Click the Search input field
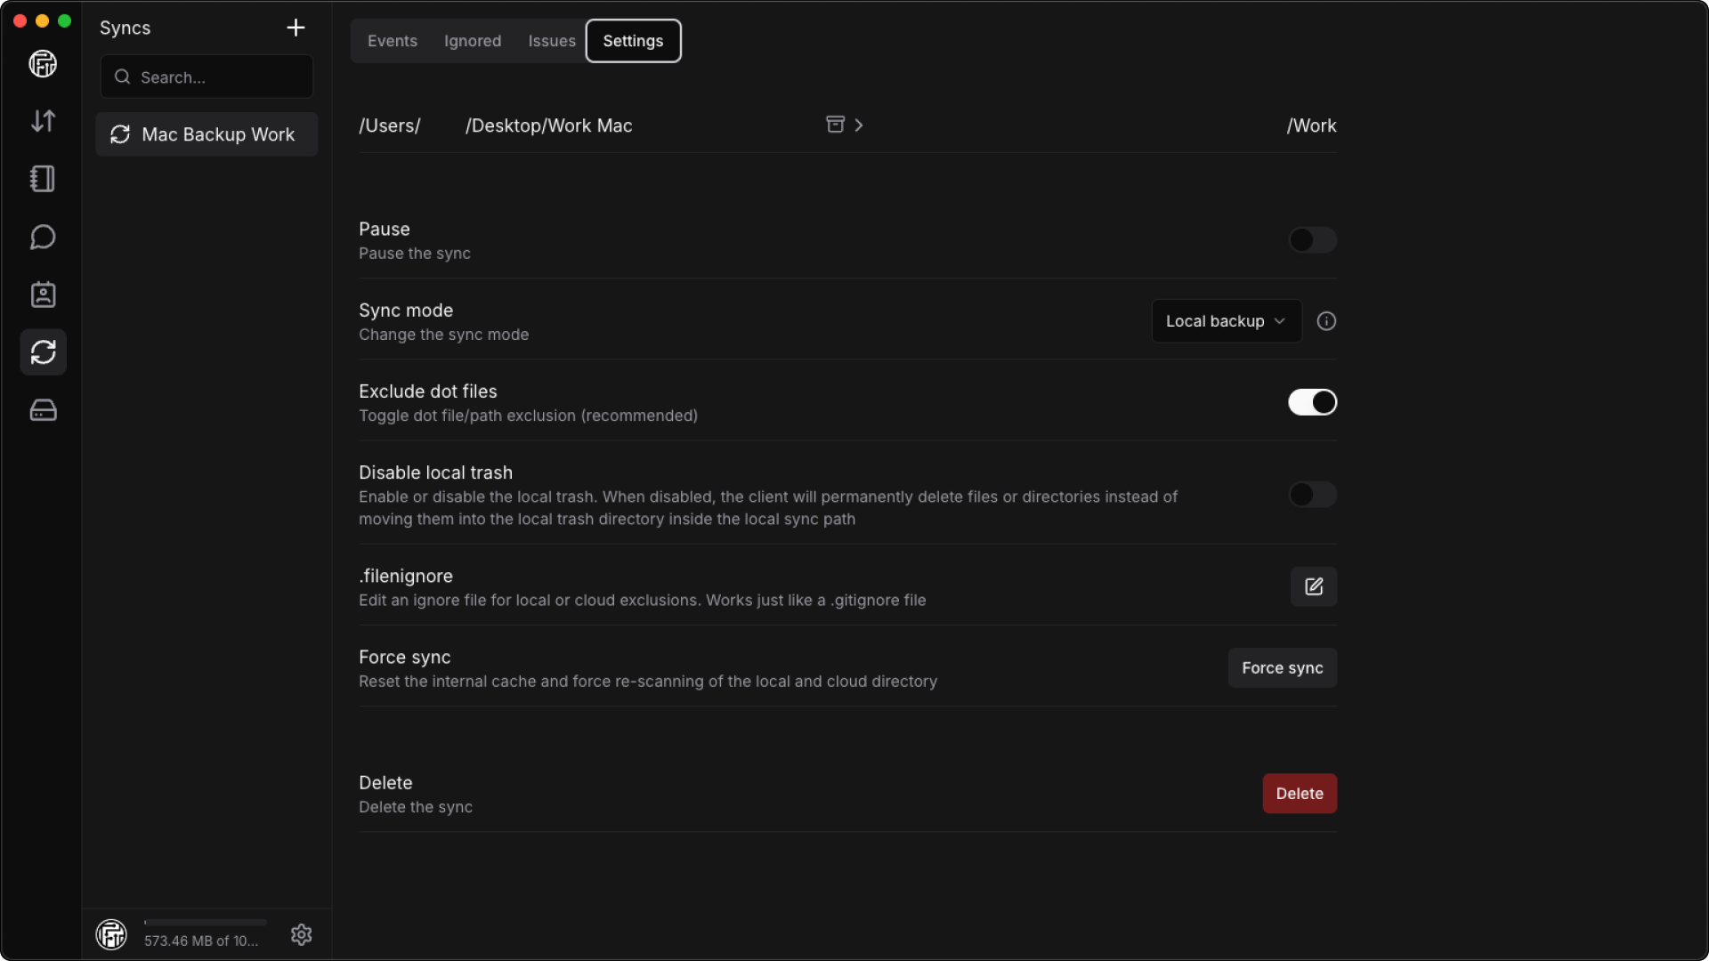The height and width of the screenshot is (961, 1709). pyautogui.click(x=207, y=77)
